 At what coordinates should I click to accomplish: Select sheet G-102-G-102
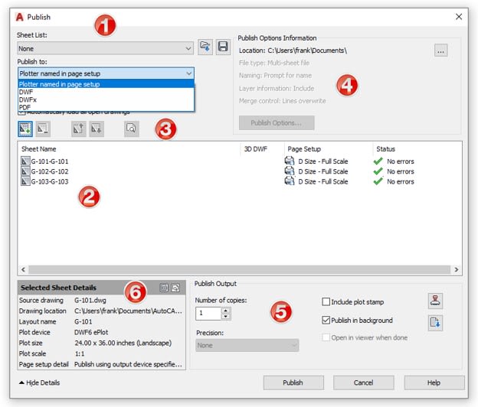(x=50, y=171)
